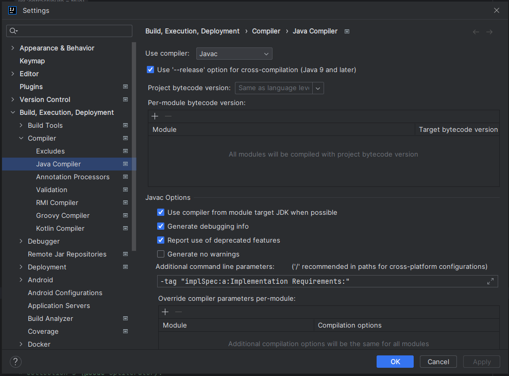This screenshot has height=376, width=509.
Task: Click project-level icon beside Version Control
Action: (x=125, y=99)
